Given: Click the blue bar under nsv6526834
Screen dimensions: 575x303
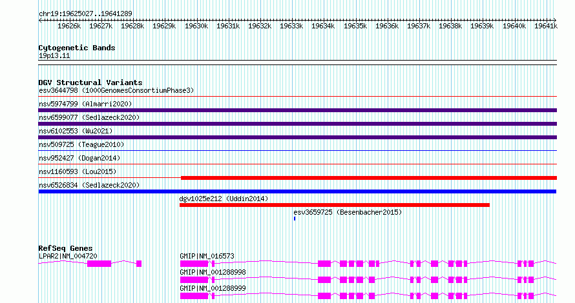Looking at the screenshot, I should (x=297, y=191).
